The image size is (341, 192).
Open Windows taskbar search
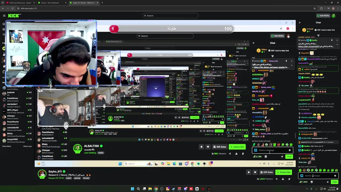[138, 189]
